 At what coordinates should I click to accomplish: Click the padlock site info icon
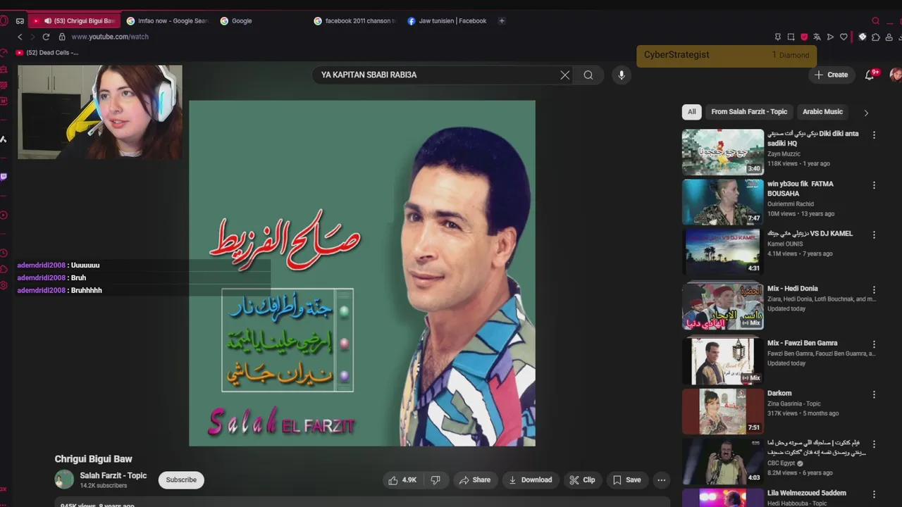coord(62,37)
